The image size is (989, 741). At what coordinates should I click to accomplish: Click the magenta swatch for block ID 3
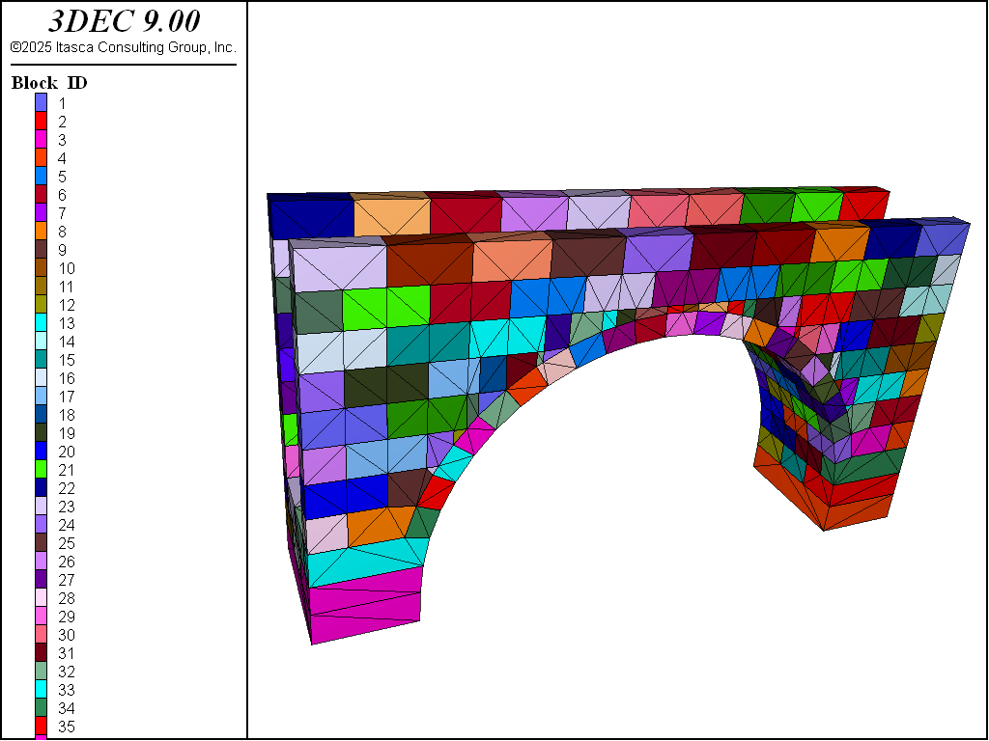pyautogui.click(x=41, y=139)
